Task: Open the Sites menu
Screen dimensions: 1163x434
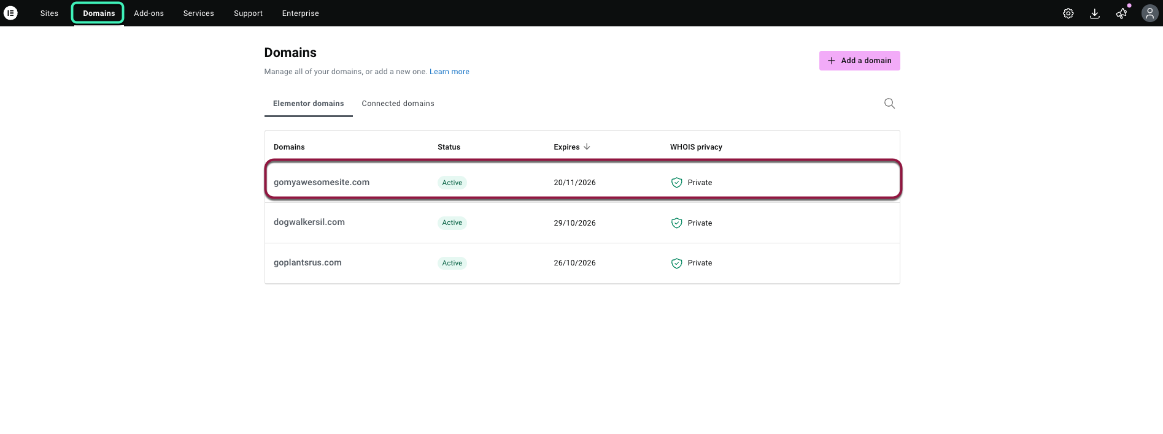Action: (49, 13)
